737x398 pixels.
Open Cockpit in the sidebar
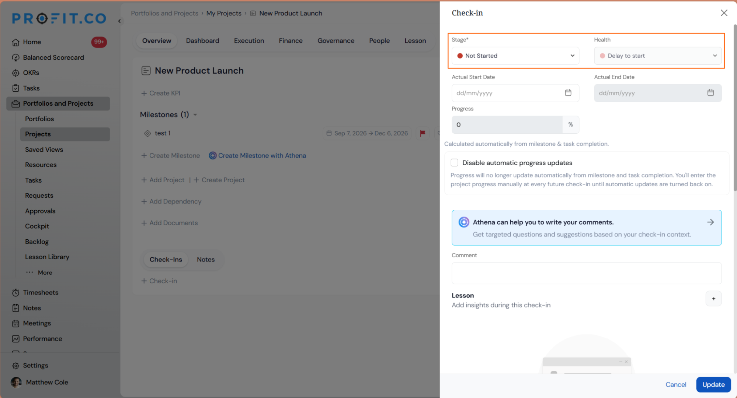37,226
